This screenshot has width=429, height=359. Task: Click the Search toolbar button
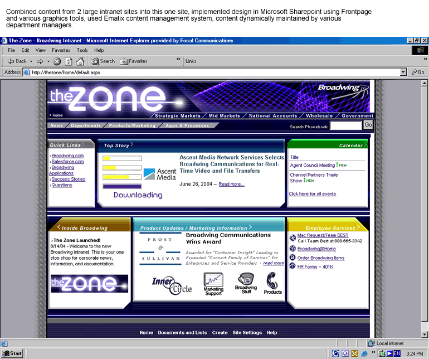coord(103,61)
